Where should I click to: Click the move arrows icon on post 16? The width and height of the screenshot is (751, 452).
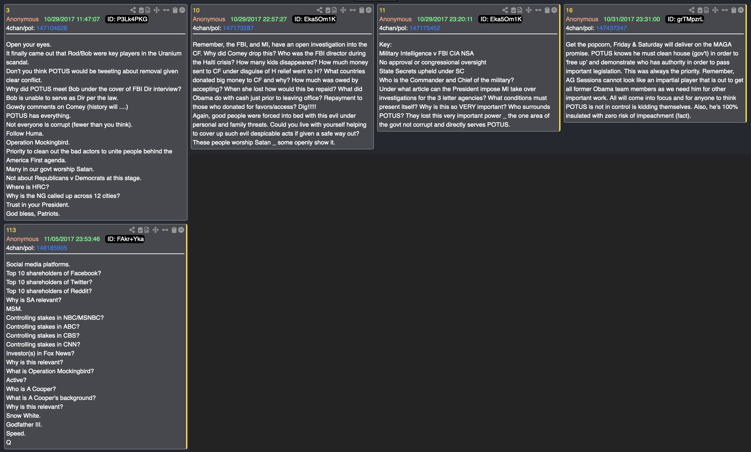point(715,10)
